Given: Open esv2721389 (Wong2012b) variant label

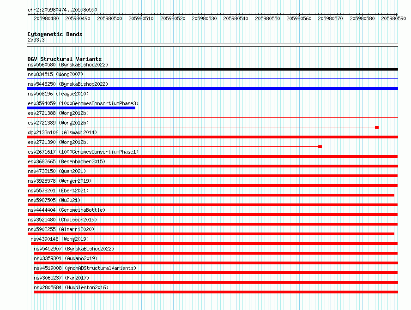Looking at the screenshot, I should pyautogui.click(x=58, y=123).
